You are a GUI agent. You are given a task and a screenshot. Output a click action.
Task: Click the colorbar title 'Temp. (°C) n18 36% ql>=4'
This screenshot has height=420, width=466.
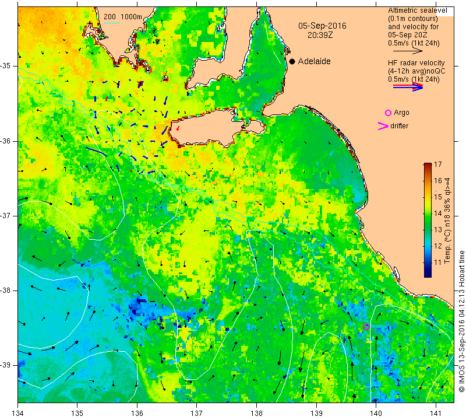447,220
